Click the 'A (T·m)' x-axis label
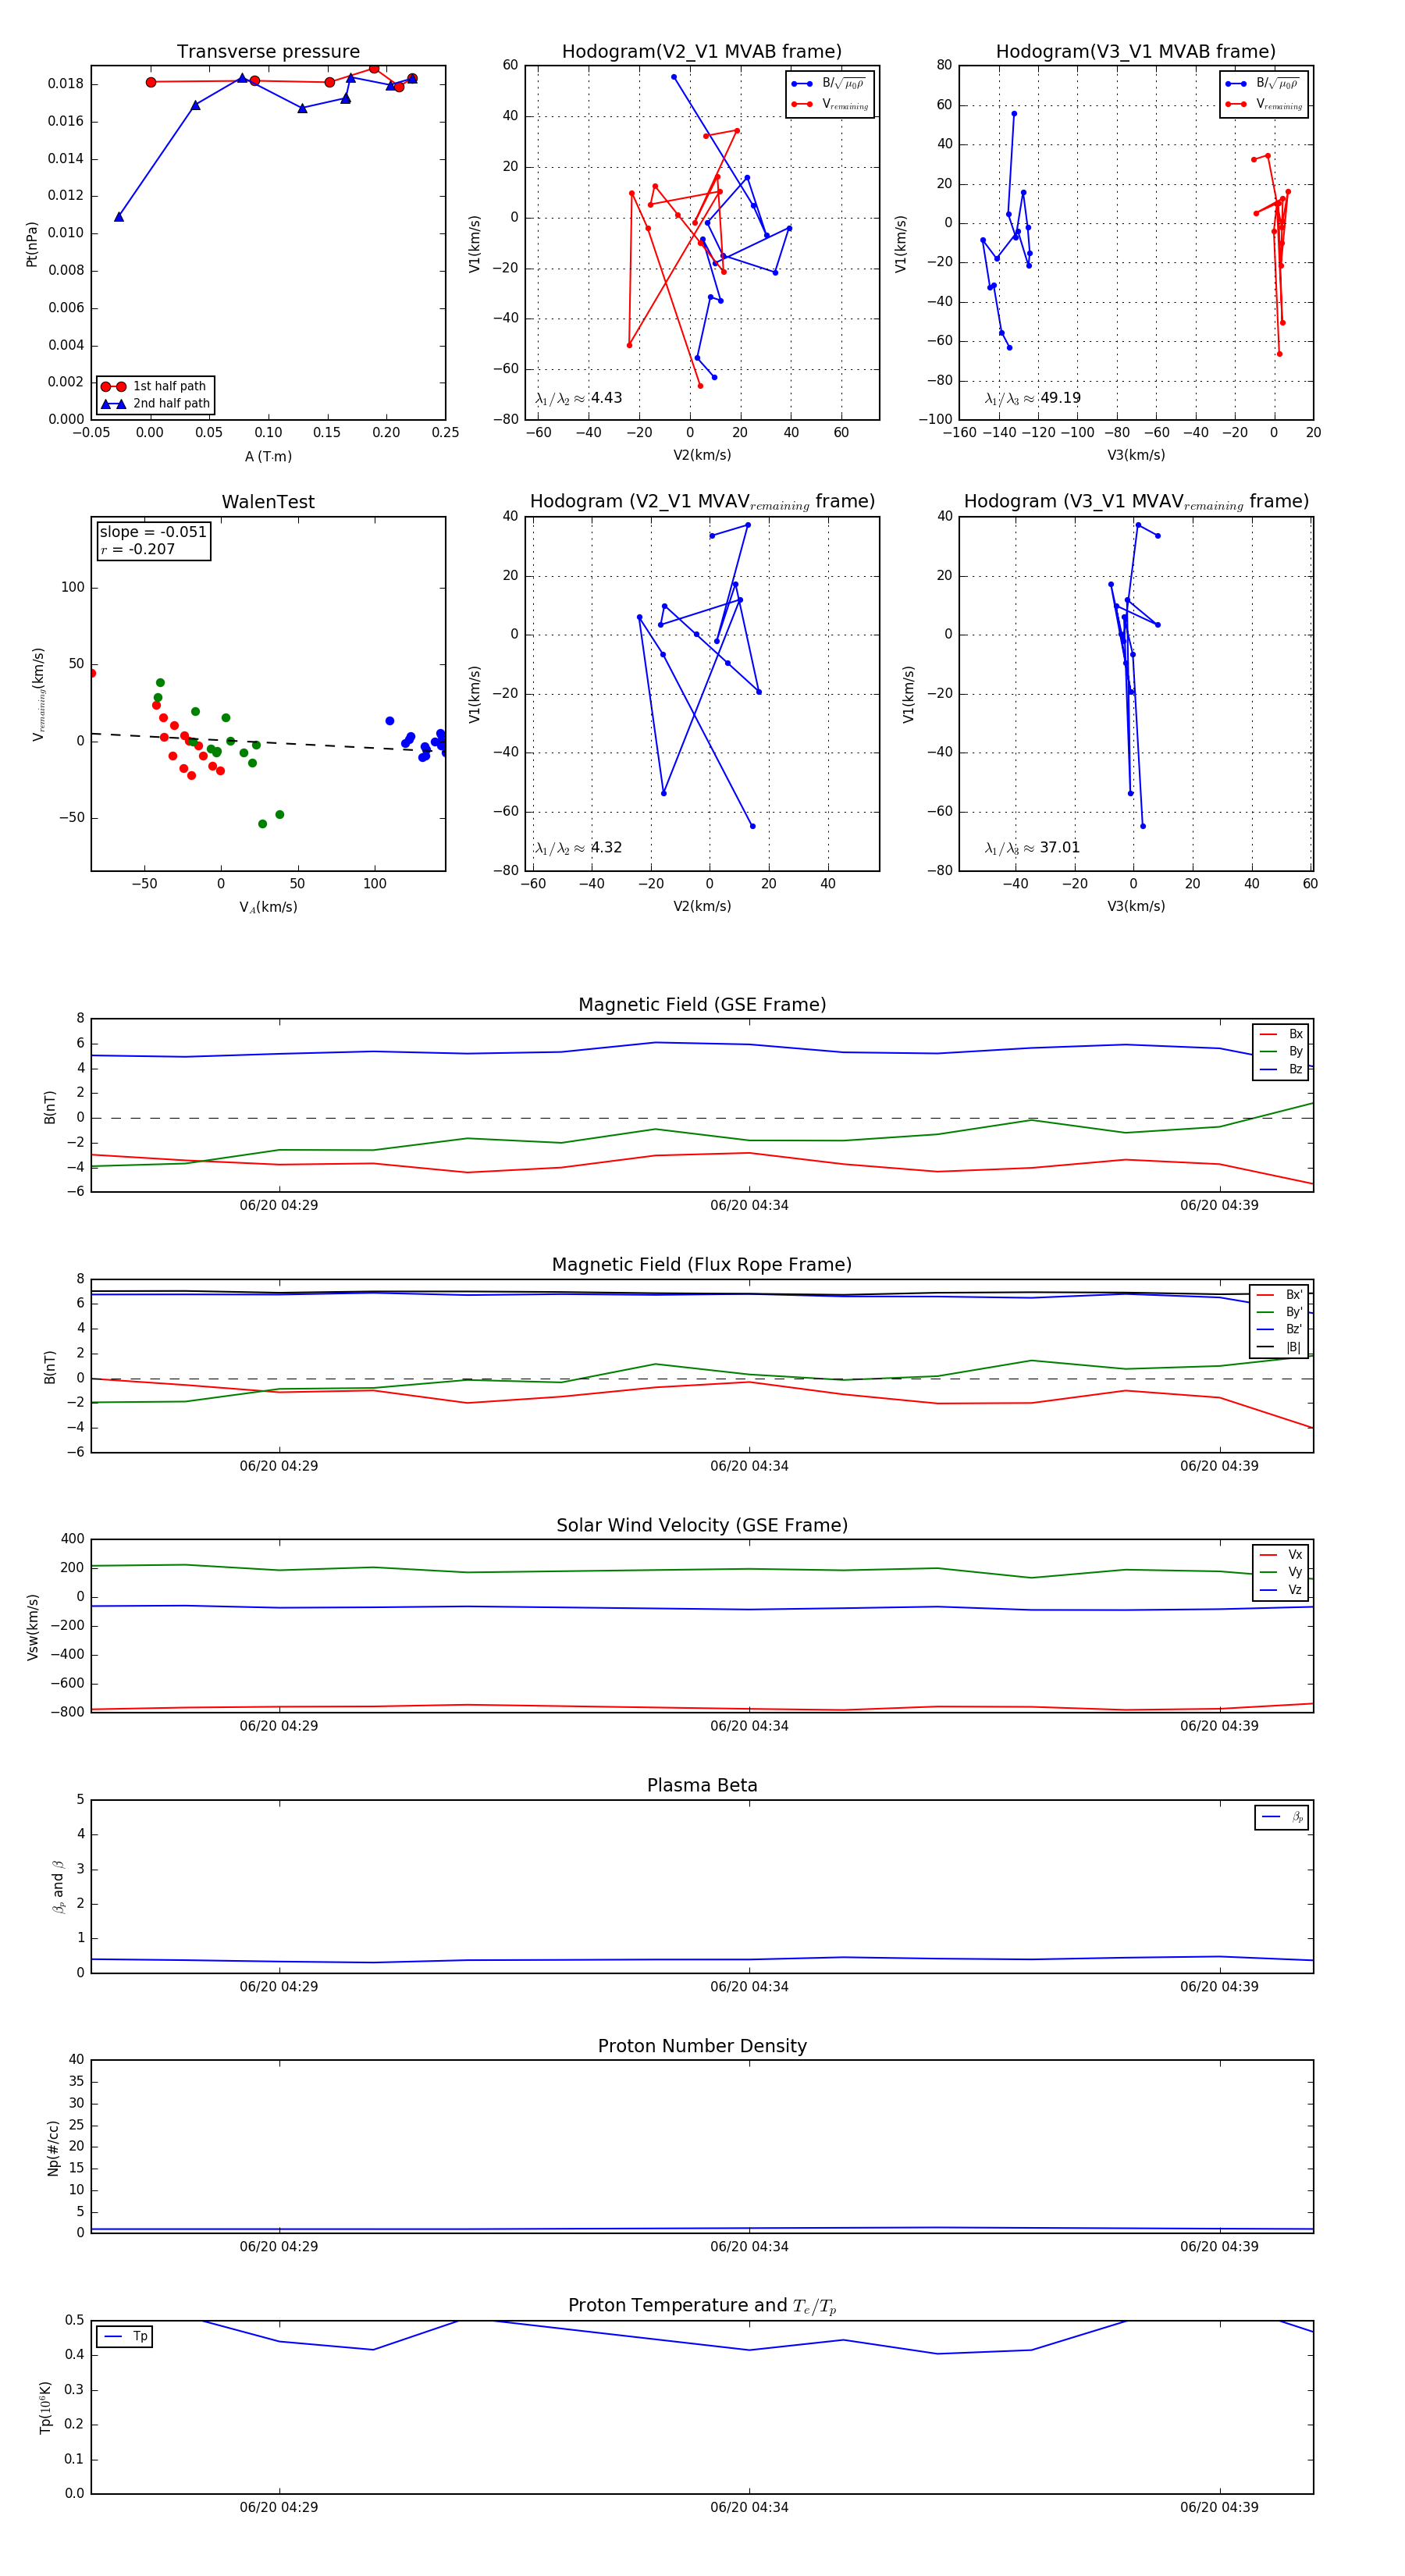Viewport: 1405px width, 2576px height. click(268, 457)
